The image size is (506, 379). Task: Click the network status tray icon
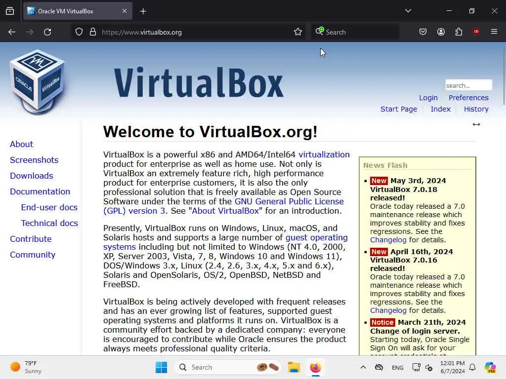click(x=416, y=367)
